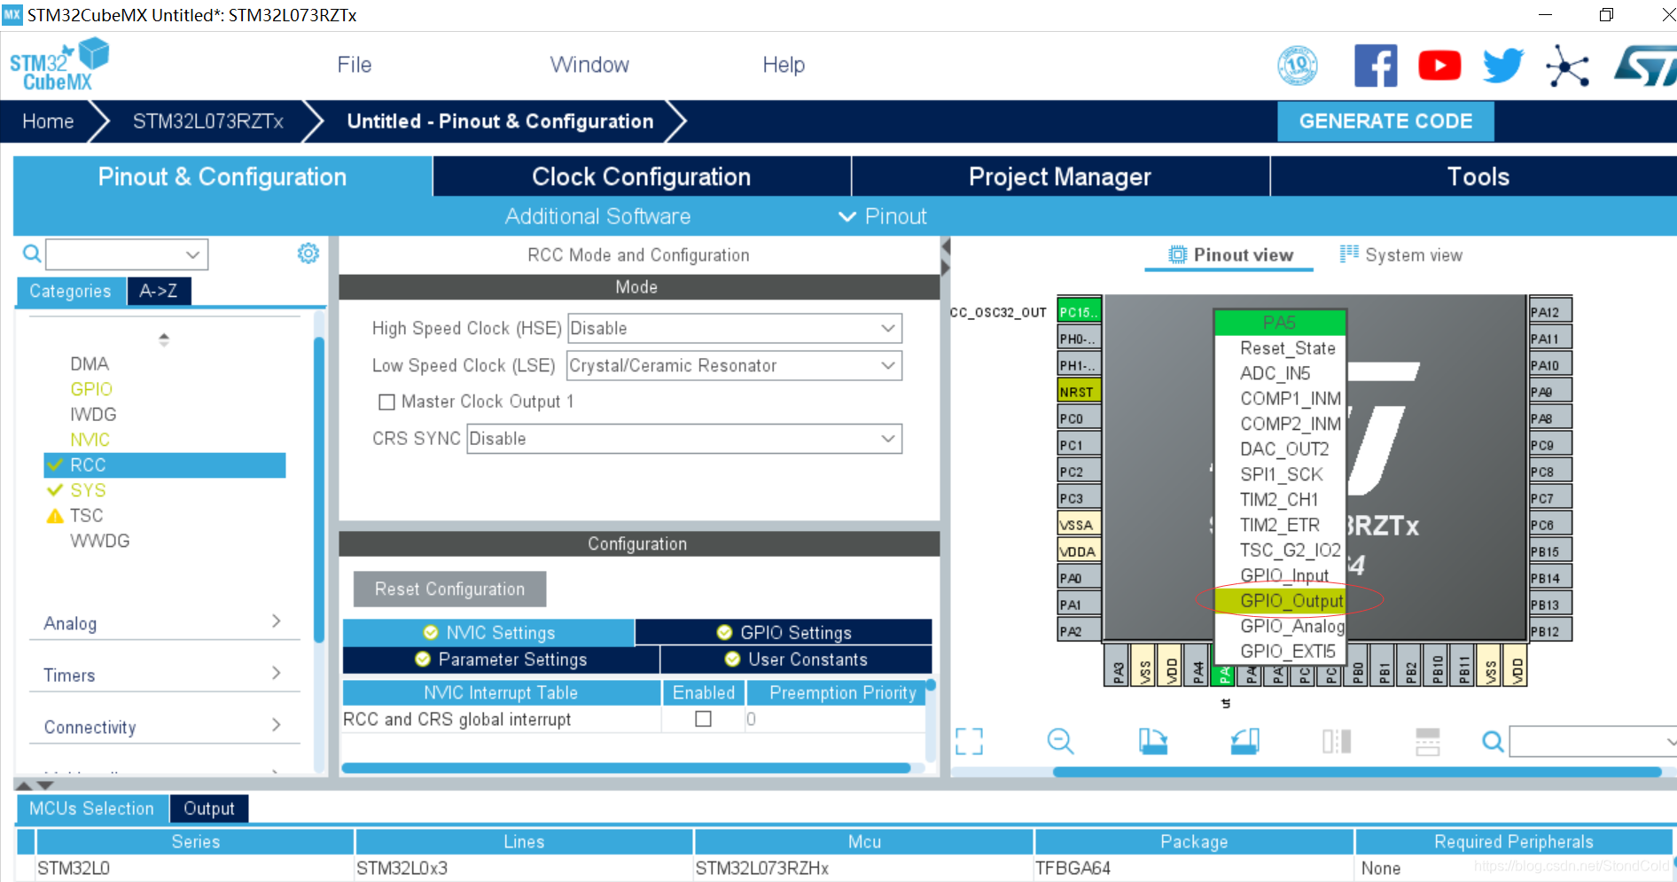Switch to Clock Configuration tab

(642, 176)
